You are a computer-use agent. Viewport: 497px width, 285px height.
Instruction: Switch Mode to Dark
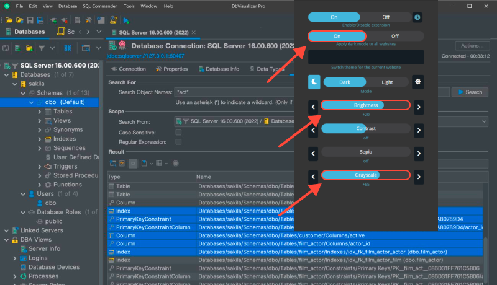coord(345,82)
